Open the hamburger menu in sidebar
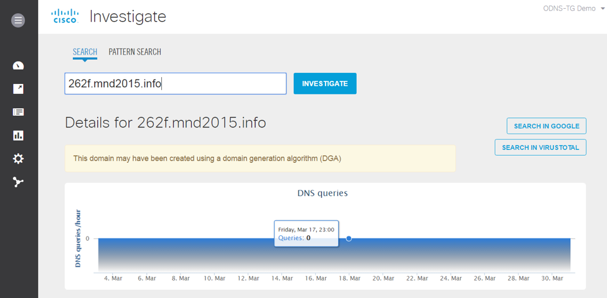 [x=18, y=21]
